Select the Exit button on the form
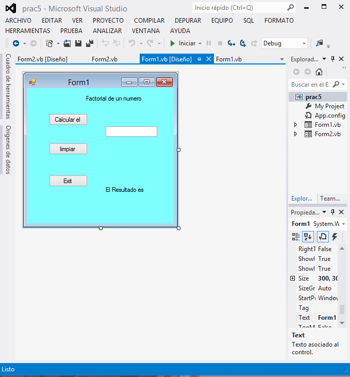 point(68,181)
